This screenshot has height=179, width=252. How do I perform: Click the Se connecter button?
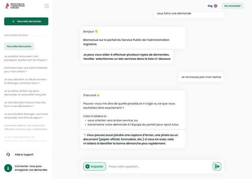tap(233, 6)
